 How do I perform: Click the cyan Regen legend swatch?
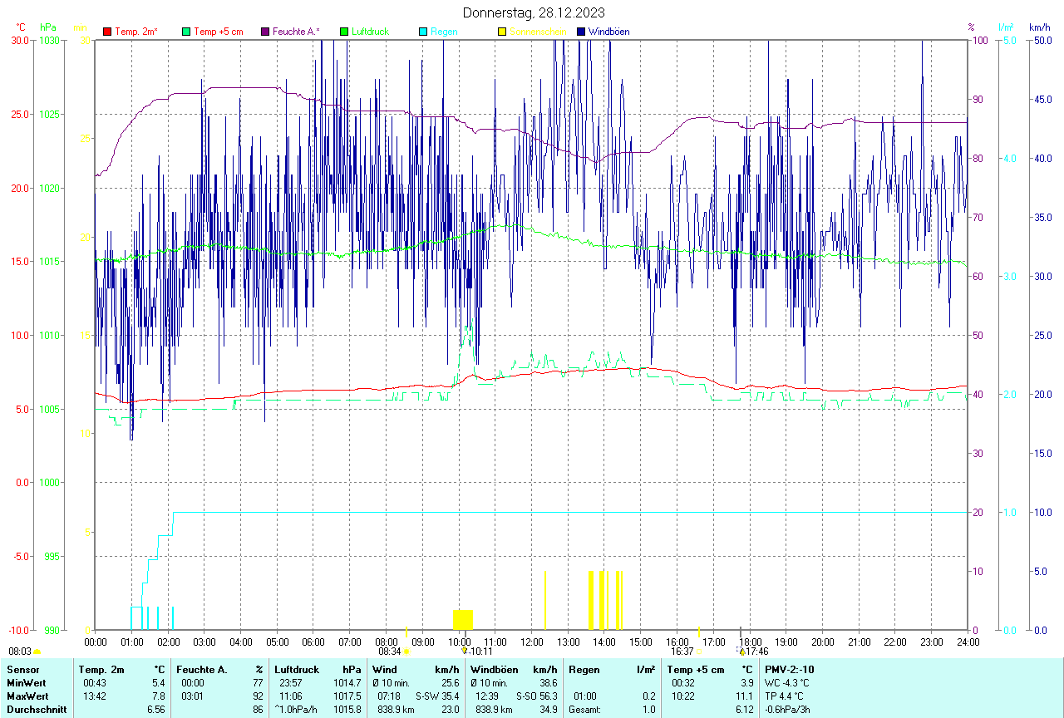coord(423,32)
